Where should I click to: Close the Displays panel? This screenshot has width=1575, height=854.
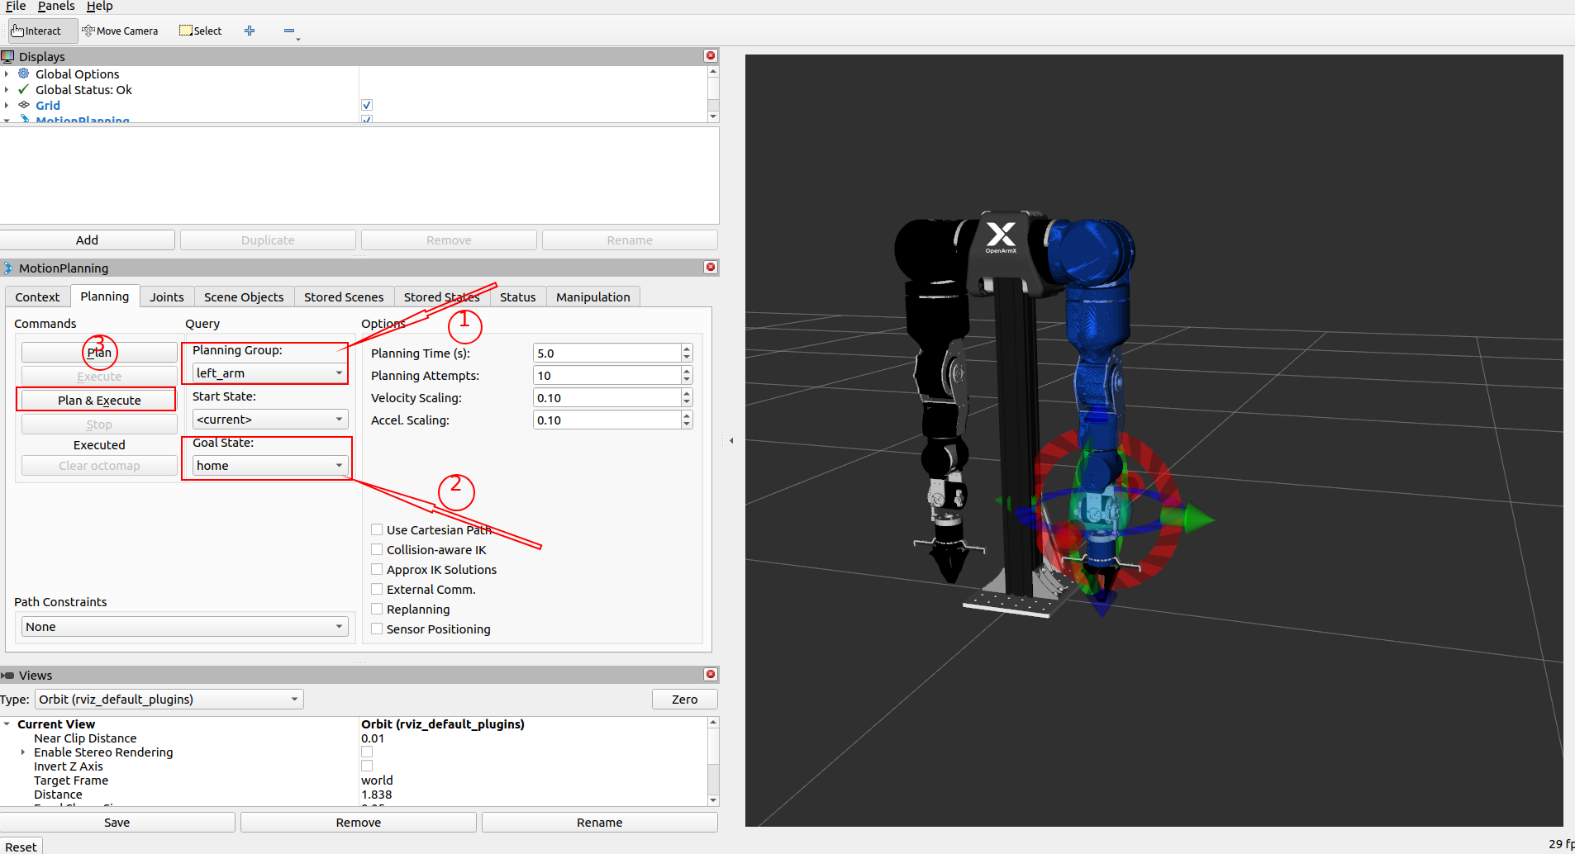pos(710,56)
